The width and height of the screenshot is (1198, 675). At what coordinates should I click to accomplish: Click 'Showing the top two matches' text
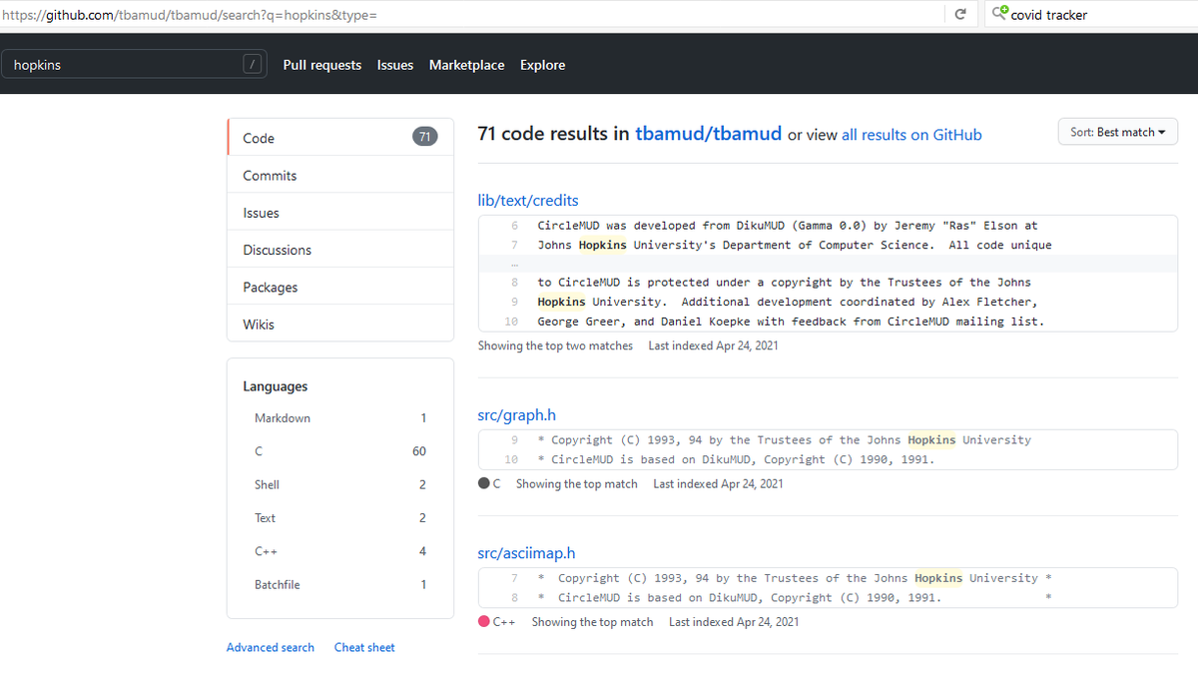tap(555, 345)
